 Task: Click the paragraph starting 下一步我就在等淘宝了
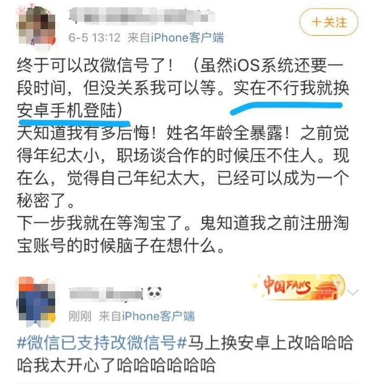coord(183,234)
